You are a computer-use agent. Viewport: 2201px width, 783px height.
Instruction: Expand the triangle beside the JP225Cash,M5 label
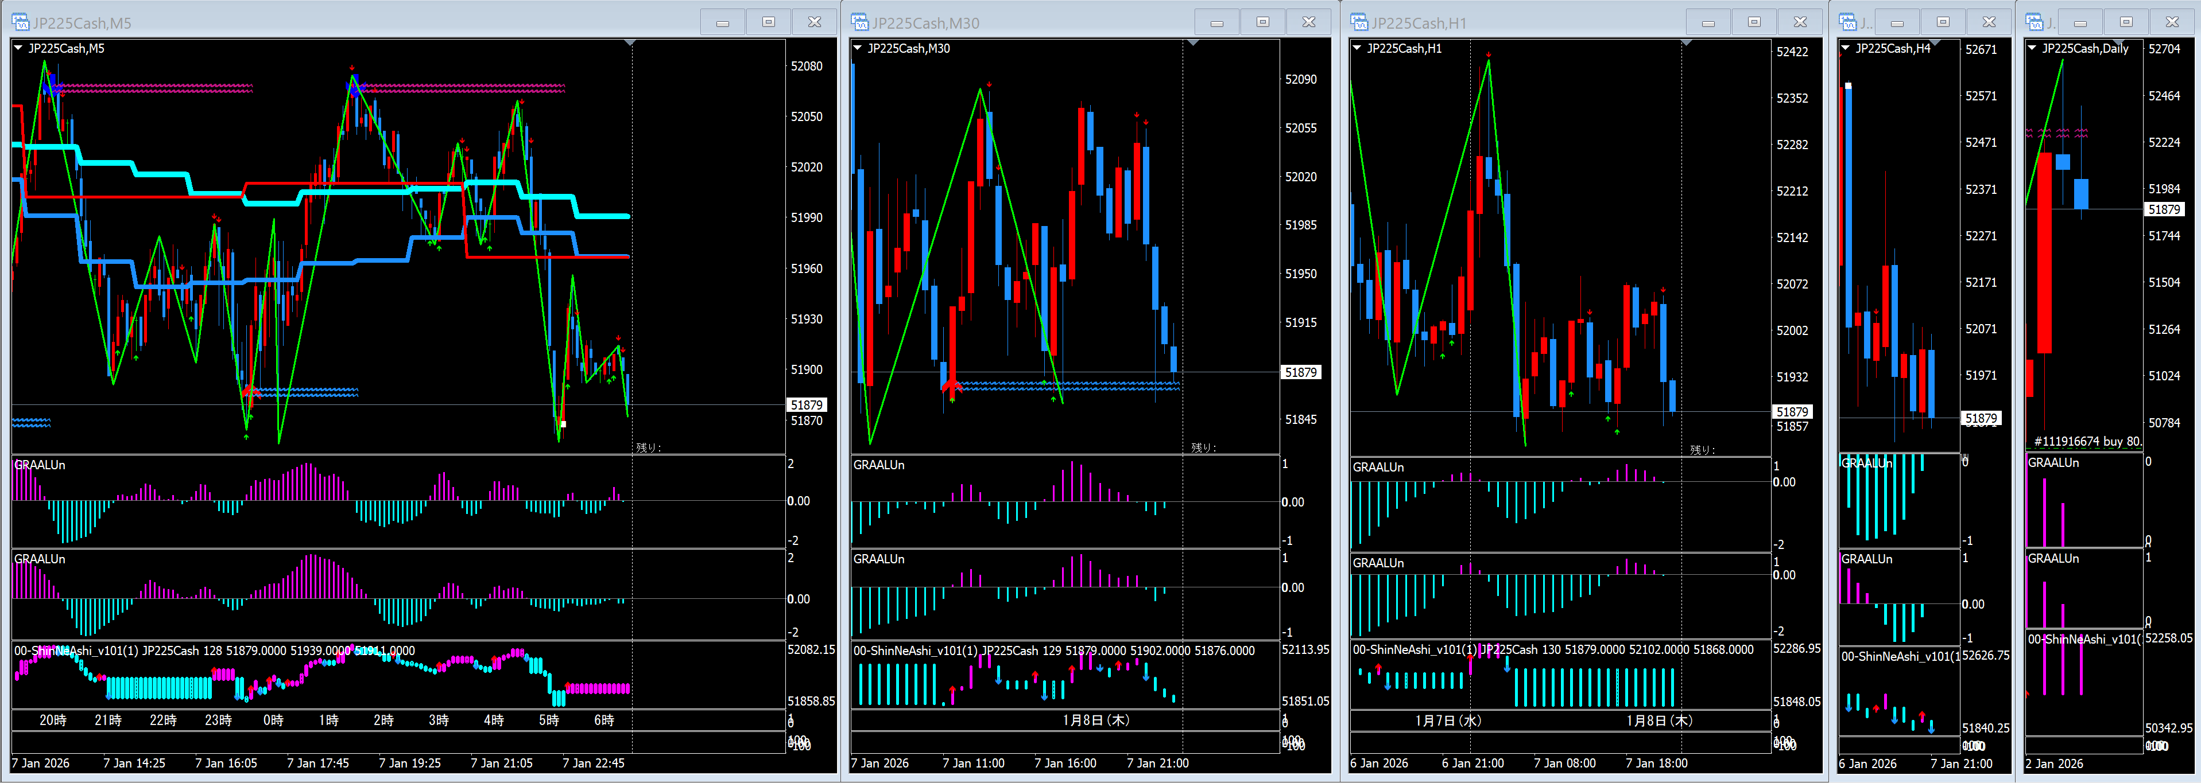pos(18,48)
